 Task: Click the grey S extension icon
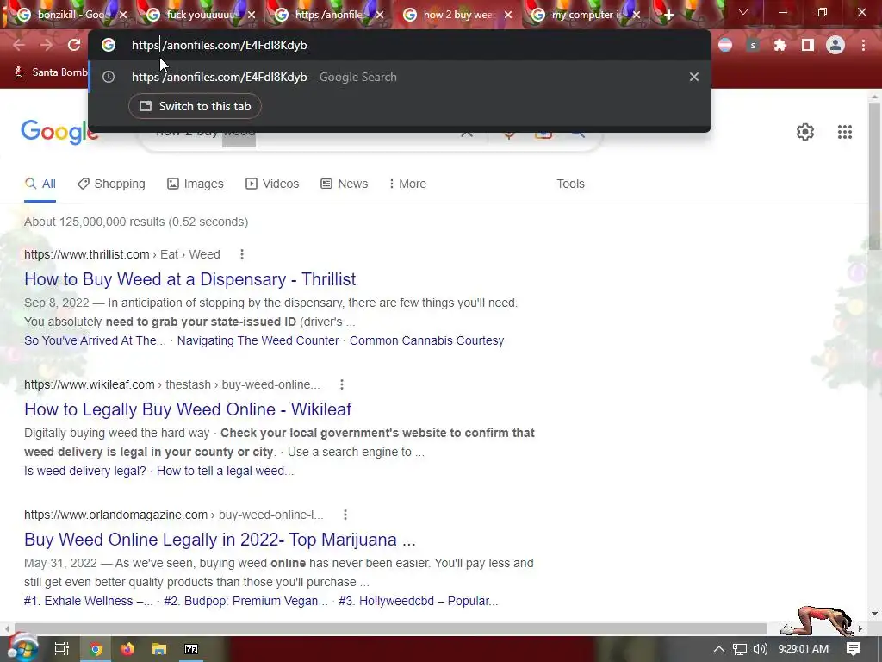[x=753, y=45]
